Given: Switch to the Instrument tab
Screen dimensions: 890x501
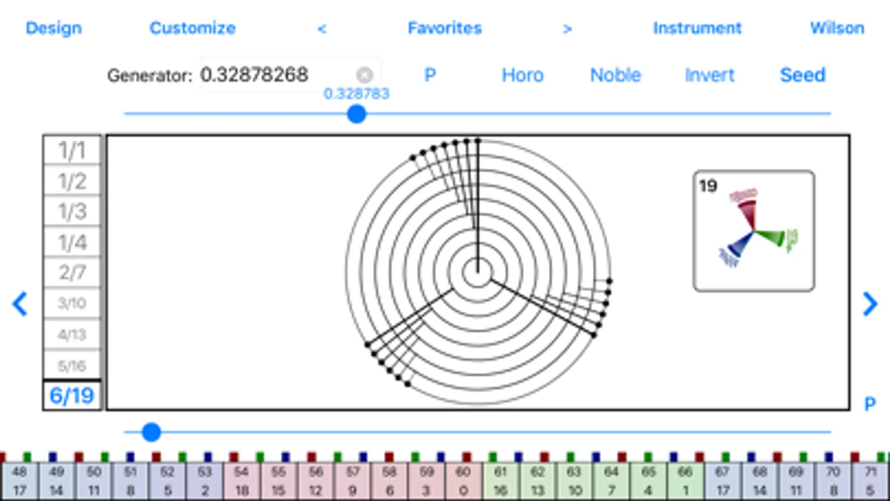Looking at the screenshot, I should coord(697,28).
